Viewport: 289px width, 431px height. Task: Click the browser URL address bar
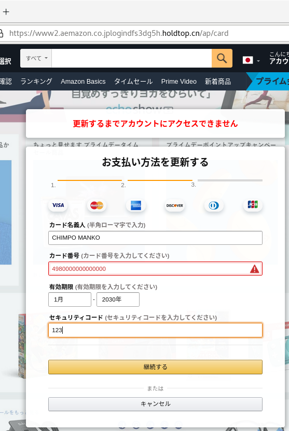[x=144, y=33]
